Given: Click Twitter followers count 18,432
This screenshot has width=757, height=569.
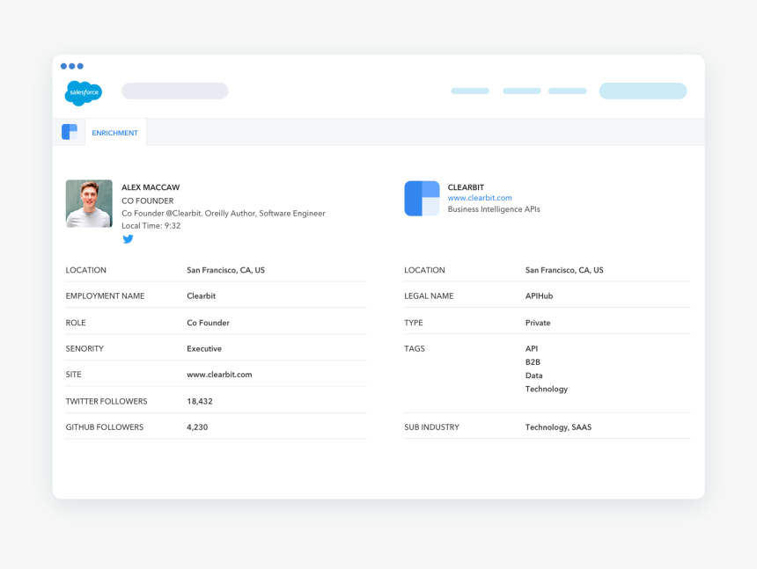Looking at the screenshot, I should (x=200, y=401).
